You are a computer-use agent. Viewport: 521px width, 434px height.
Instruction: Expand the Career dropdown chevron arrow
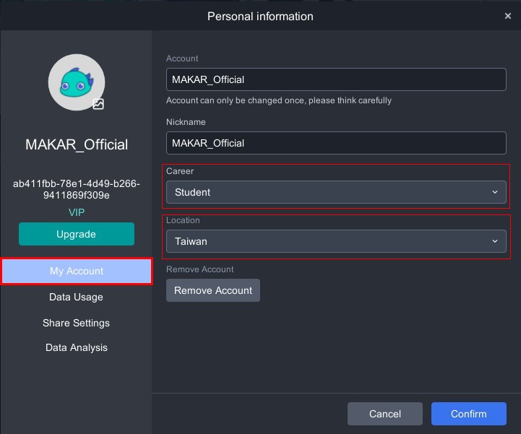point(495,192)
